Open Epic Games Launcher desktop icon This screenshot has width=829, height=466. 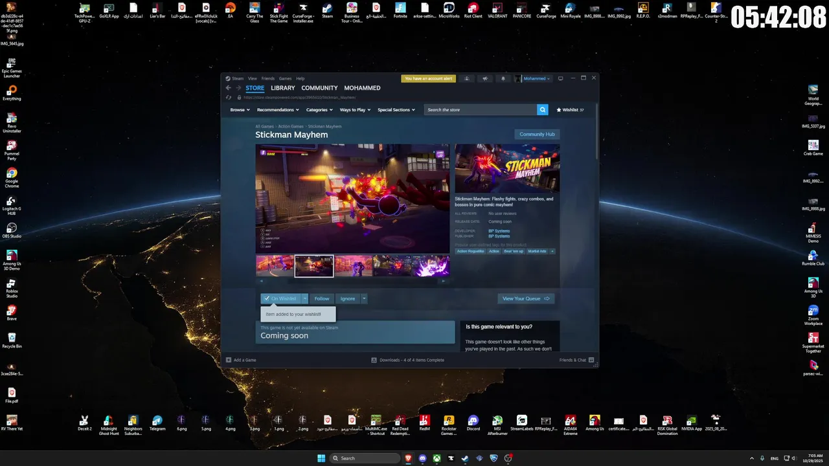[x=11, y=68]
